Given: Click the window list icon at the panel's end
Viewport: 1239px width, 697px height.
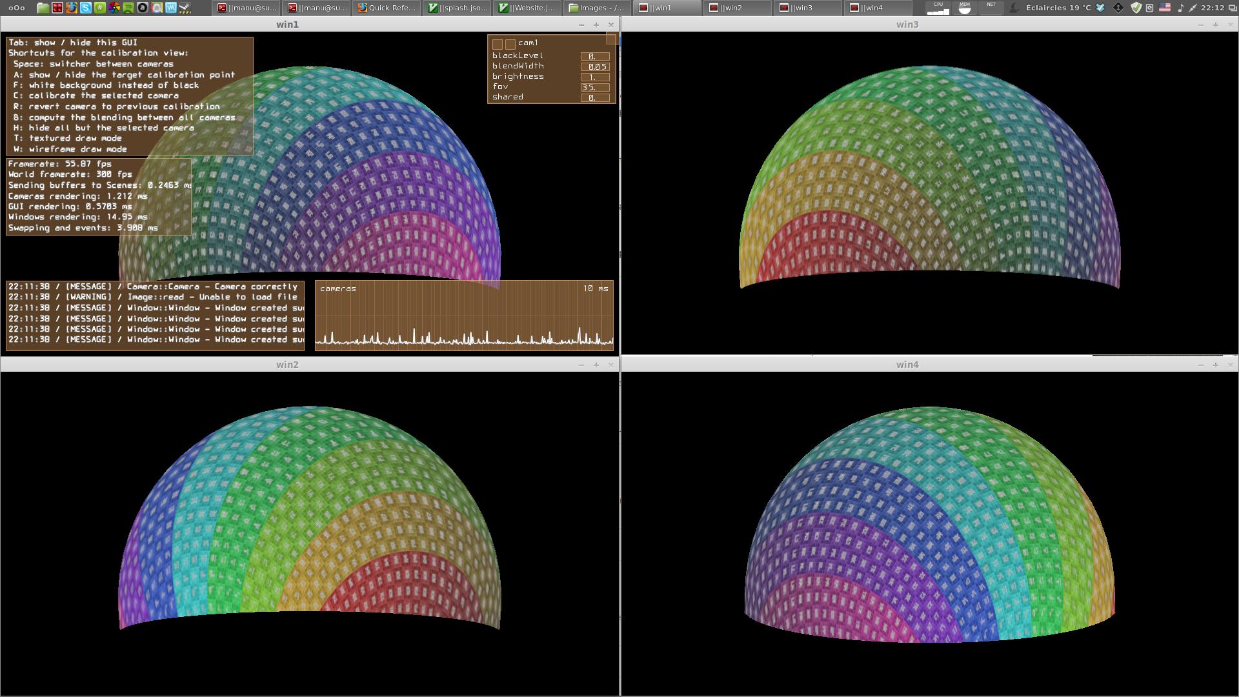Looking at the screenshot, I should 1232,8.
